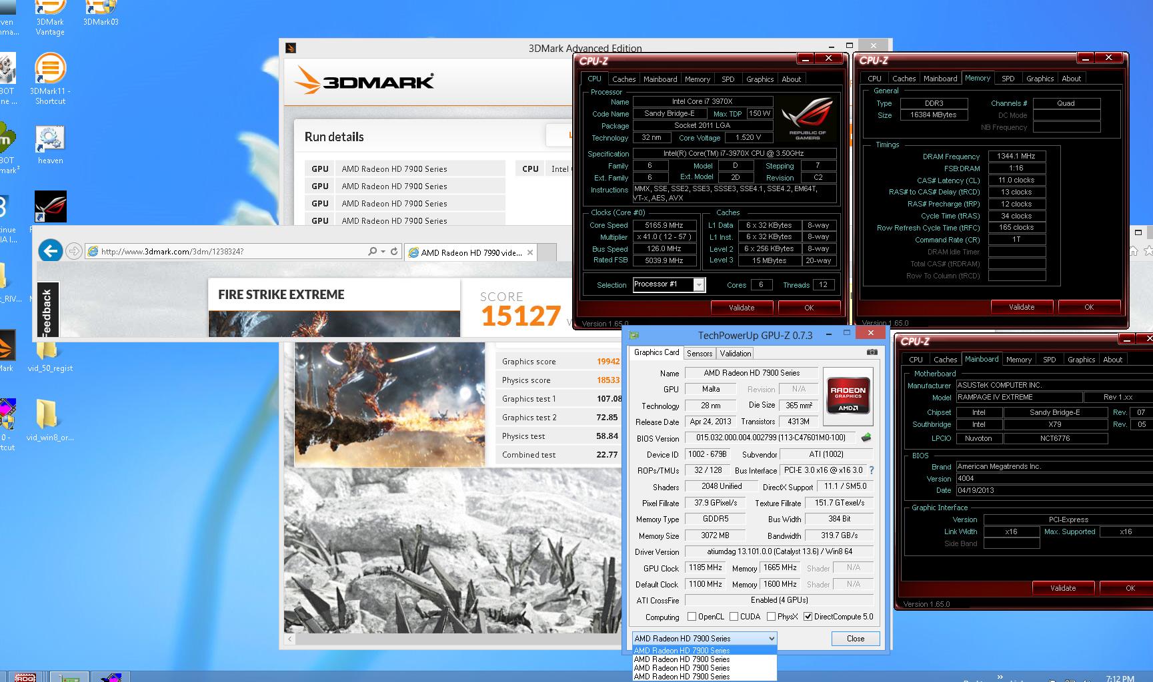Click the FIRE STRIKE EXTREME heading on webpage
The width and height of the screenshot is (1153, 682).
click(281, 294)
